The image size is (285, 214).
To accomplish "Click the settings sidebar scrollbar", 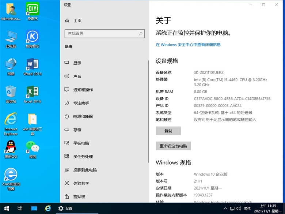I will 148,110.
